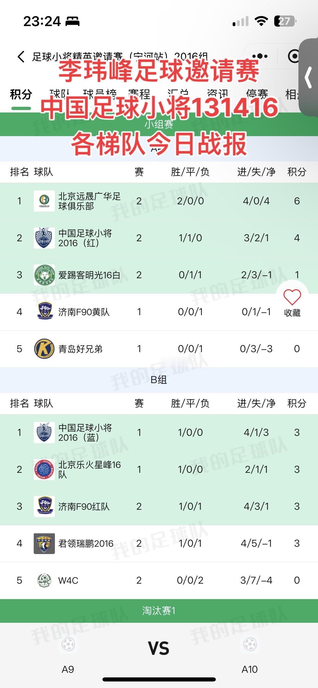Open the three-dots more menu

point(260,56)
